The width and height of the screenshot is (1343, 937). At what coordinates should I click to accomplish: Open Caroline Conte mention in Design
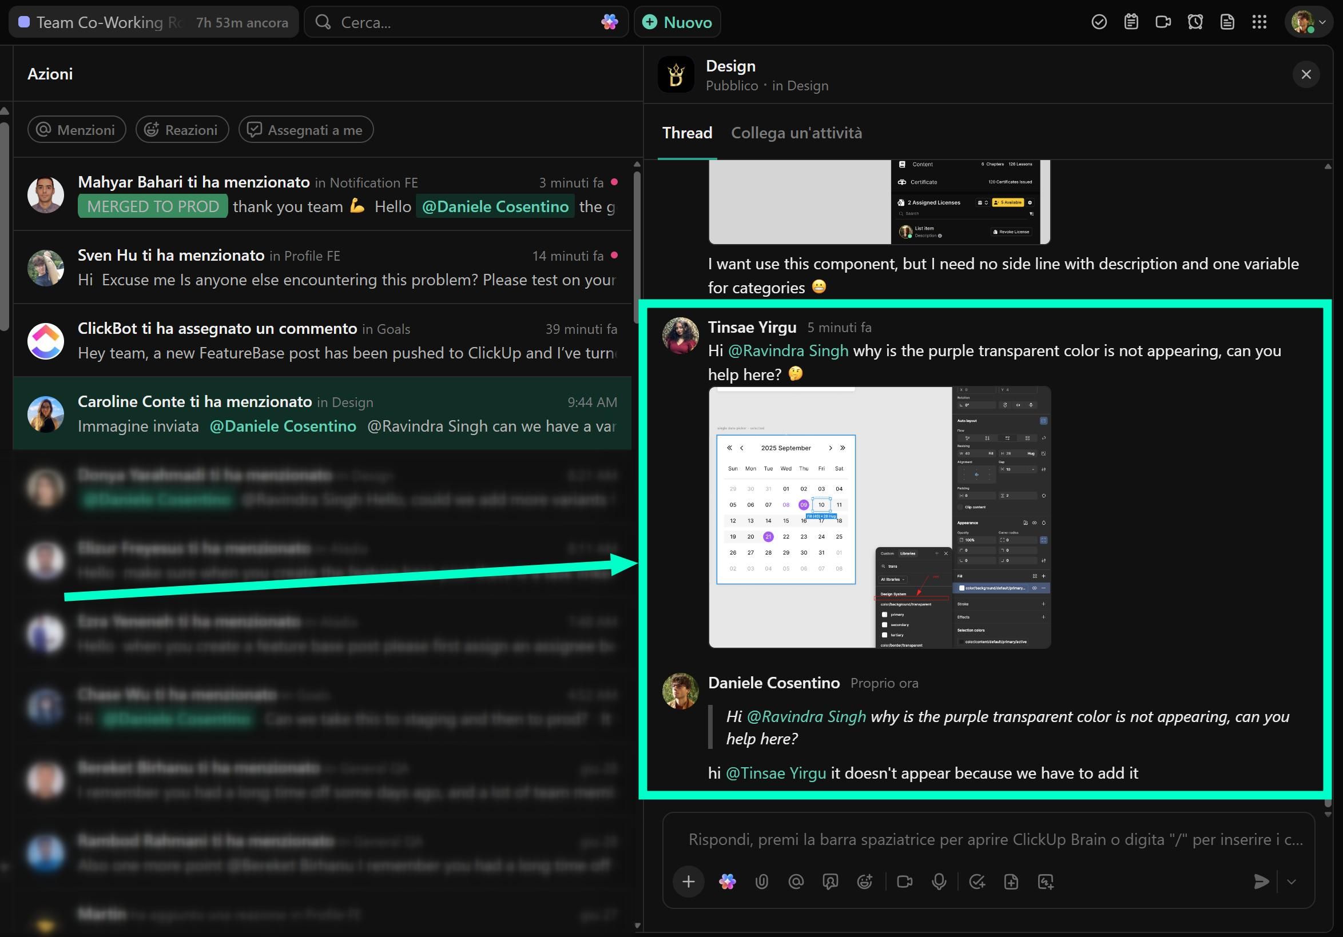322,413
